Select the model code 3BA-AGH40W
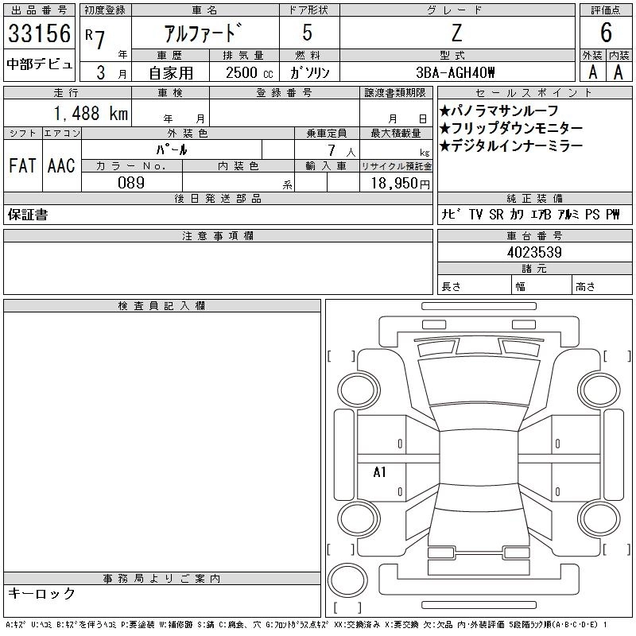Screen dimensions: 636x636 click(456, 72)
